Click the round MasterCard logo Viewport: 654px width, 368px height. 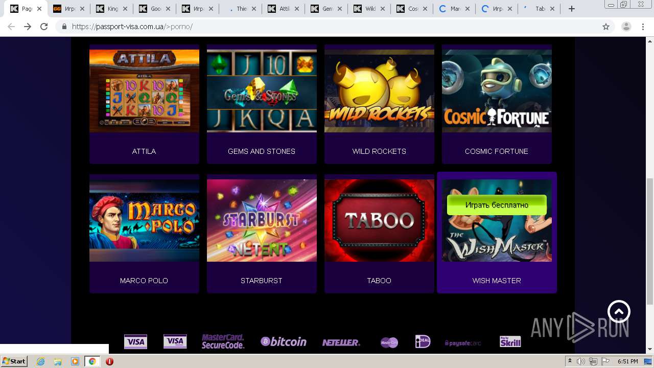pyautogui.click(x=389, y=342)
